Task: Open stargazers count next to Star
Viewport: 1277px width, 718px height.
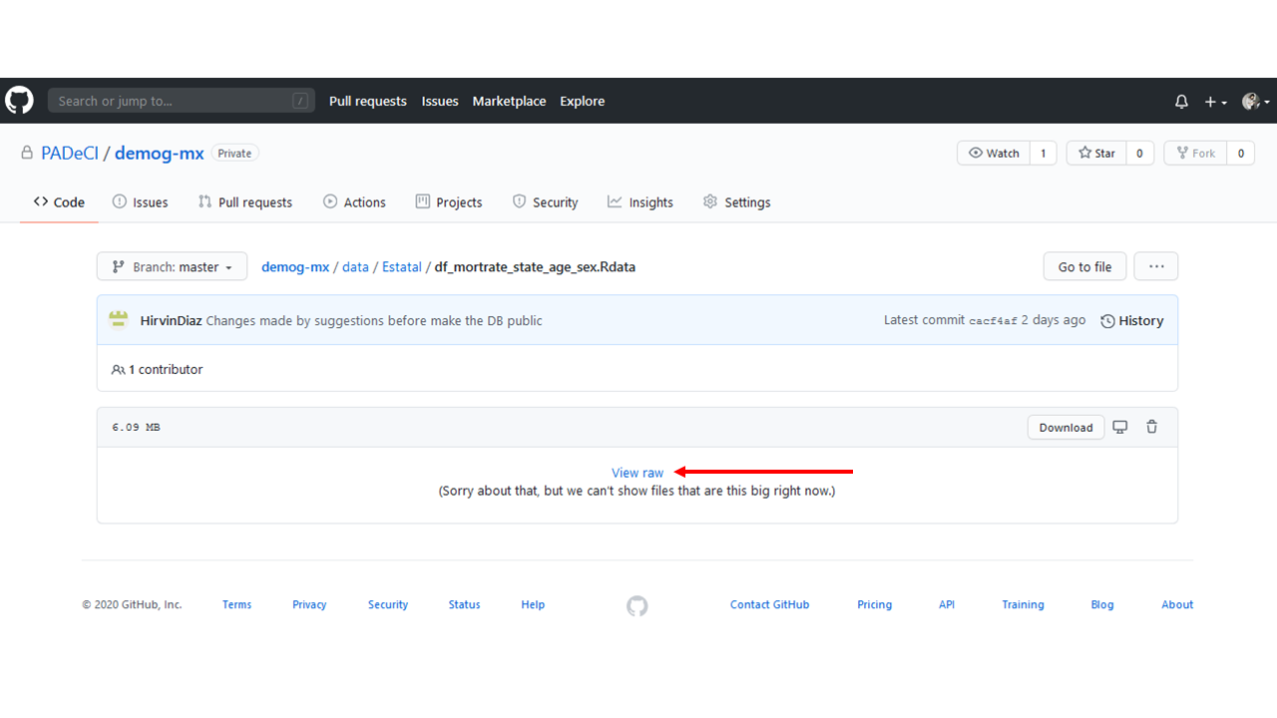Action: tap(1139, 153)
